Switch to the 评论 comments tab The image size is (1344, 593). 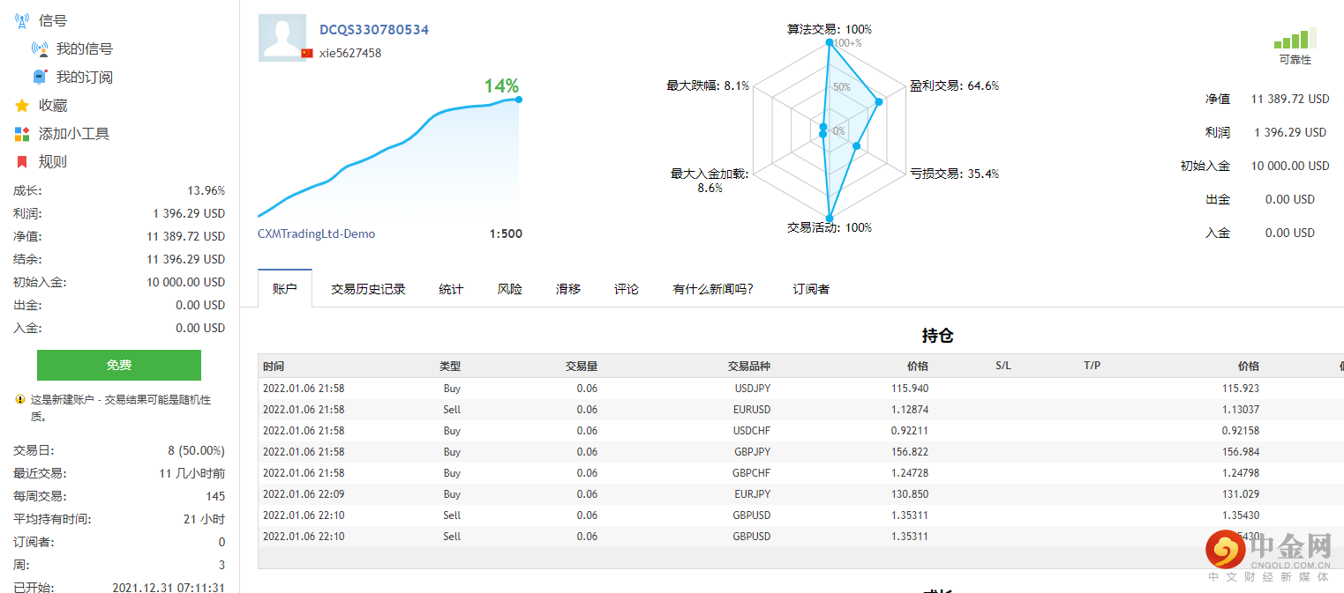pyautogui.click(x=627, y=288)
